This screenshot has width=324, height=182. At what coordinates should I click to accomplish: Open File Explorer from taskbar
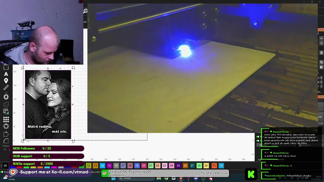(159, 178)
